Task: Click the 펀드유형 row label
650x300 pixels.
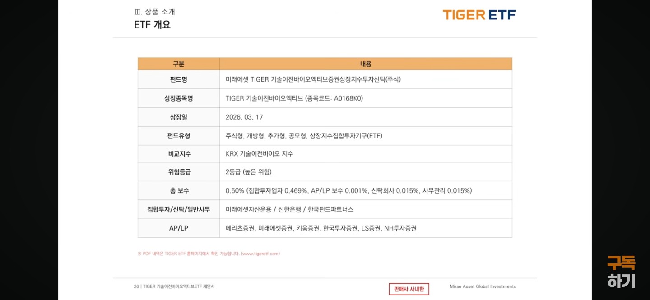Action: click(178, 136)
